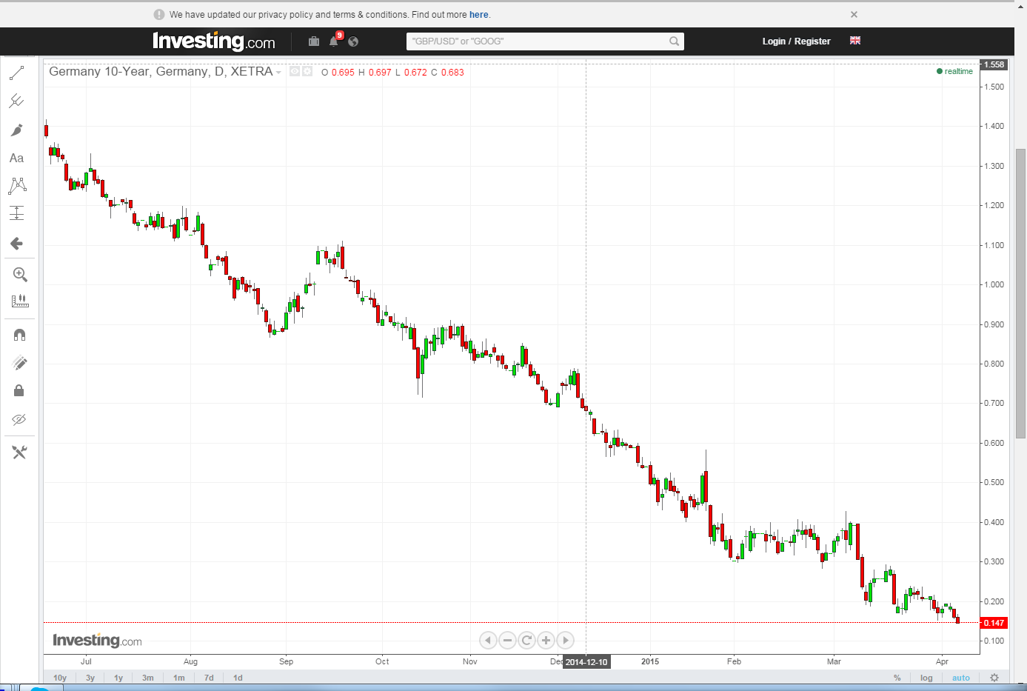
Task: Zoom out chart with minus button
Action: [x=507, y=641]
